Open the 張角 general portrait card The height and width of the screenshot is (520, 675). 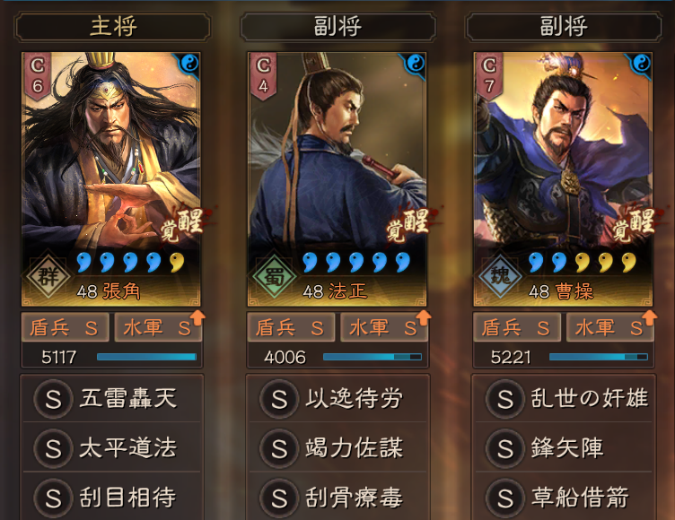coord(111,179)
